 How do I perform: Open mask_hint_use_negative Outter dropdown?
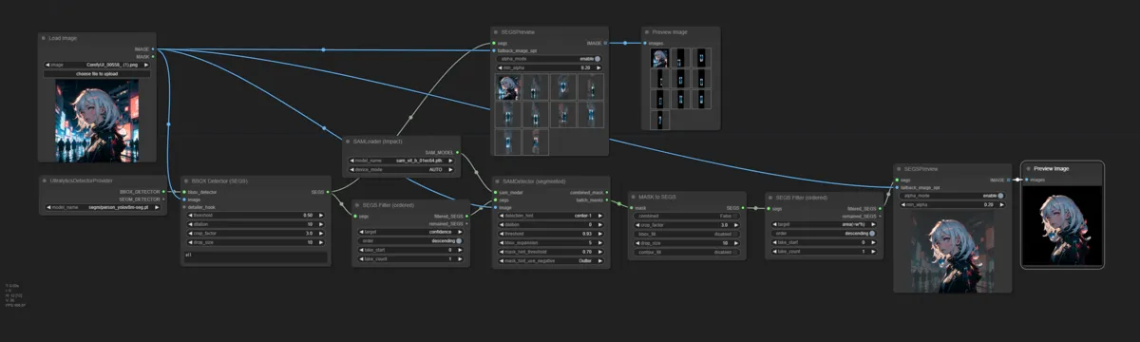(x=551, y=260)
